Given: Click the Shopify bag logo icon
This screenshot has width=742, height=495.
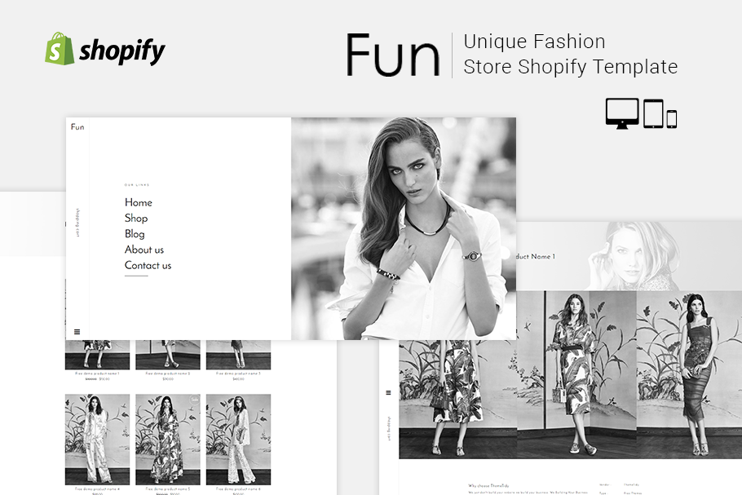Looking at the screenshot, I should (x=60, y=48).
